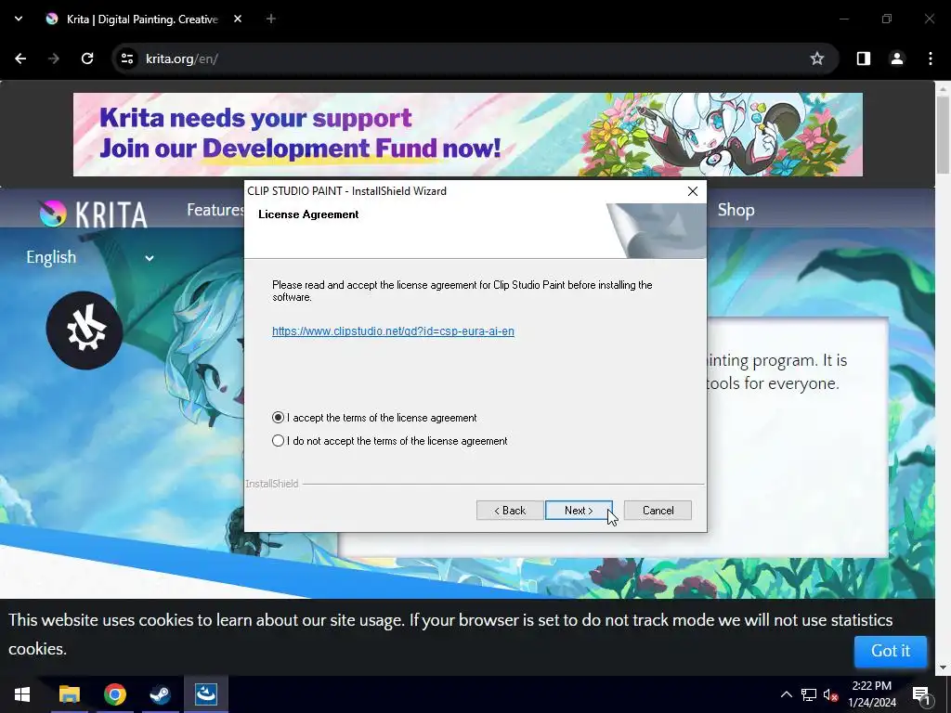This screenshot has height=713, width=951.
Task: Click the Next button in installer
Action: point(579,511)
